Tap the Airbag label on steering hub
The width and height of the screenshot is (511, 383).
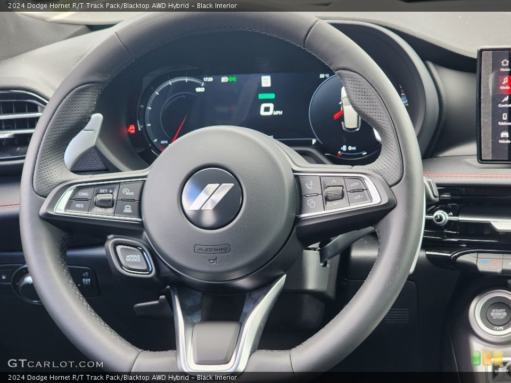pyautogui.click(x=212, y=249)
